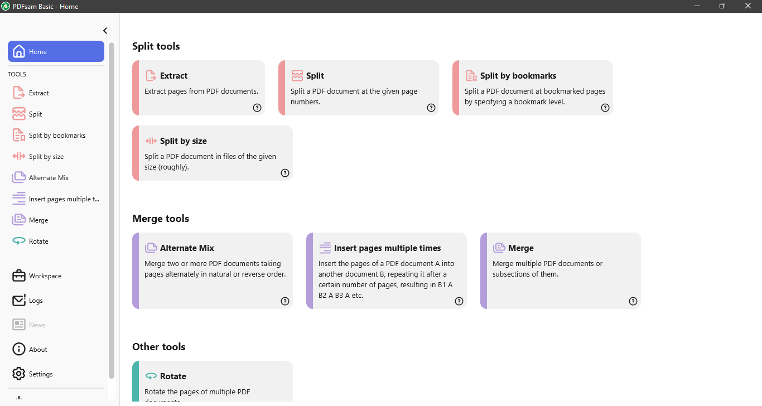Click the Extract icon in sidebar

click(x=19, y=93)
